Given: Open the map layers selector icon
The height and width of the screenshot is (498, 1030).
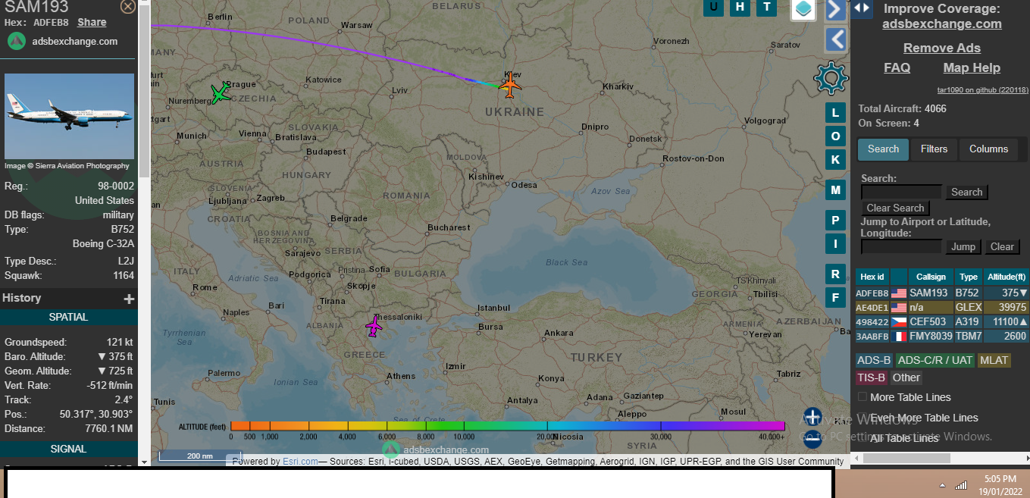Looking at the screenshot, I should [803, 9].
